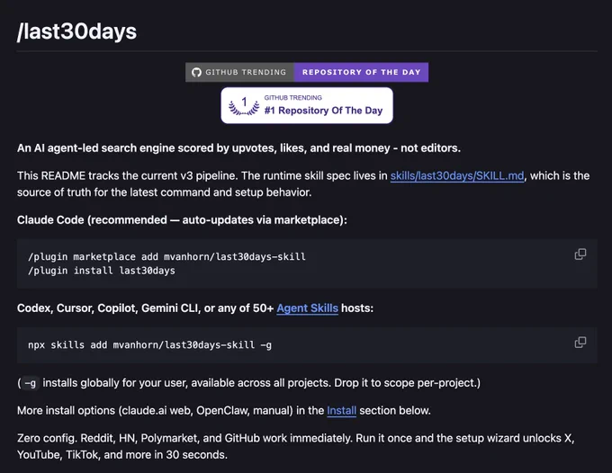
Task: Open the #1 Repository Of The Day badge
Action: click(307, 105)
